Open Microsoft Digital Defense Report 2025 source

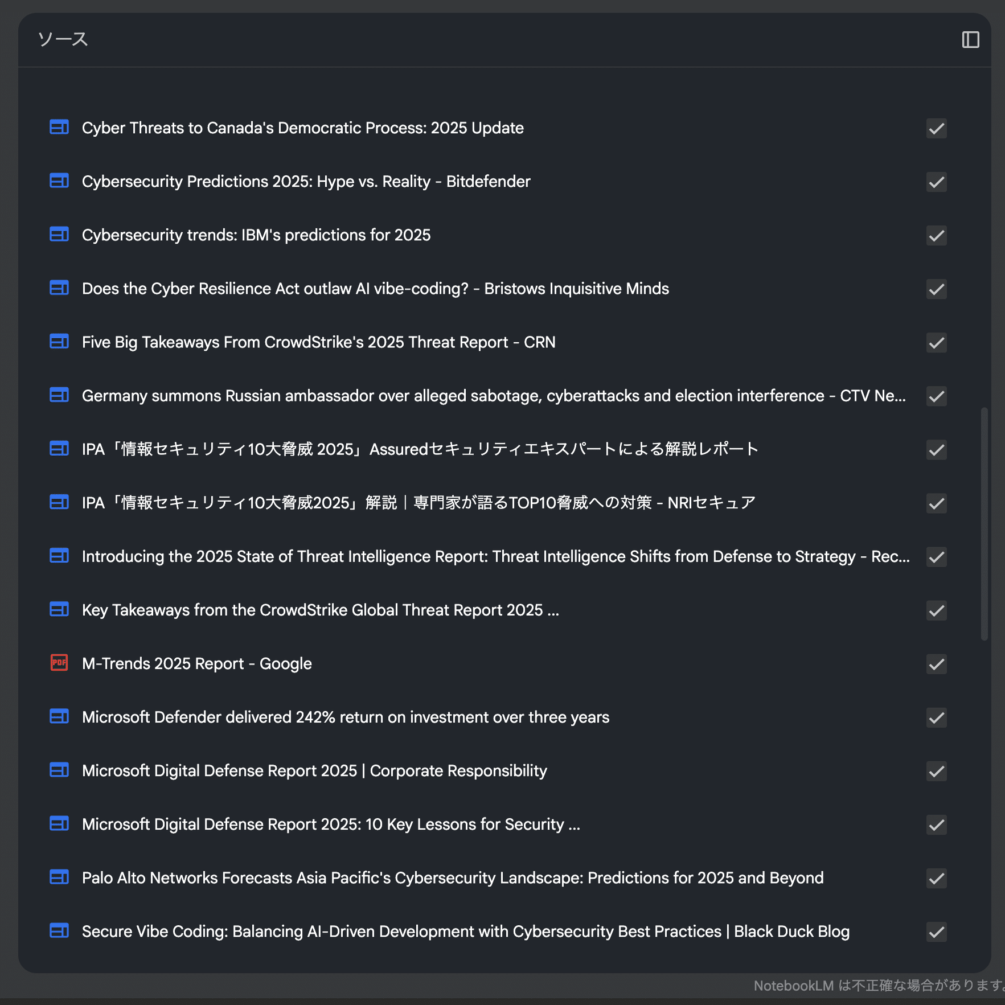coord(314,770)
